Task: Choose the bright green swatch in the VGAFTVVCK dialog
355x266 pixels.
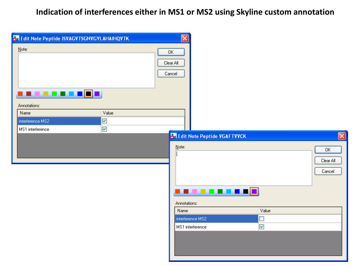Action: point(212,191)
